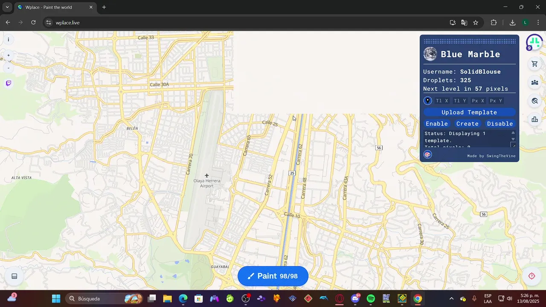The image size is (546, 307).
Task: Open the Twitch live streams icon
Action: tap(9, 83)
